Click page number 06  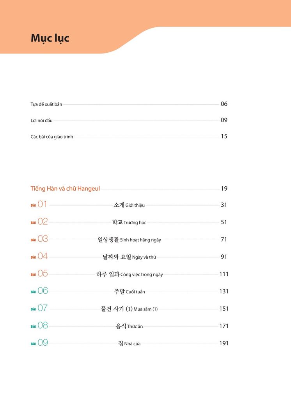point(224,104)
